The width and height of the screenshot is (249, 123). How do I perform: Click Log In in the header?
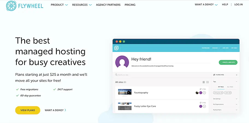point(239,5)
